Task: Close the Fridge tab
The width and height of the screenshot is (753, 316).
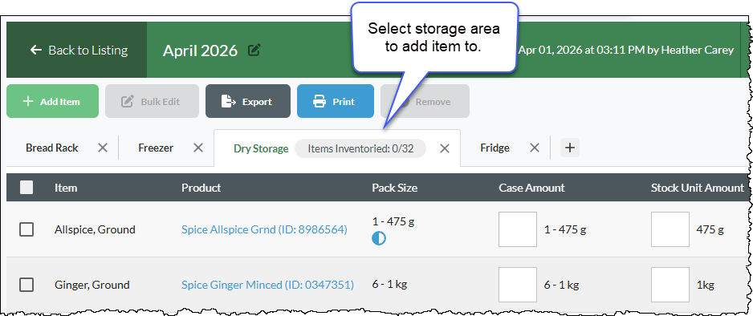Action: 534,148
